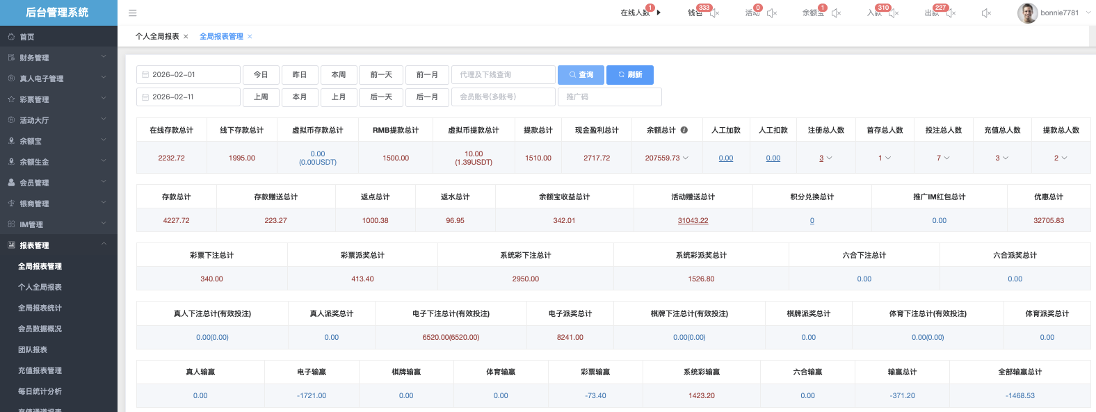Select the 本周 date range button

pyautogui.click(x=339, y=75)
